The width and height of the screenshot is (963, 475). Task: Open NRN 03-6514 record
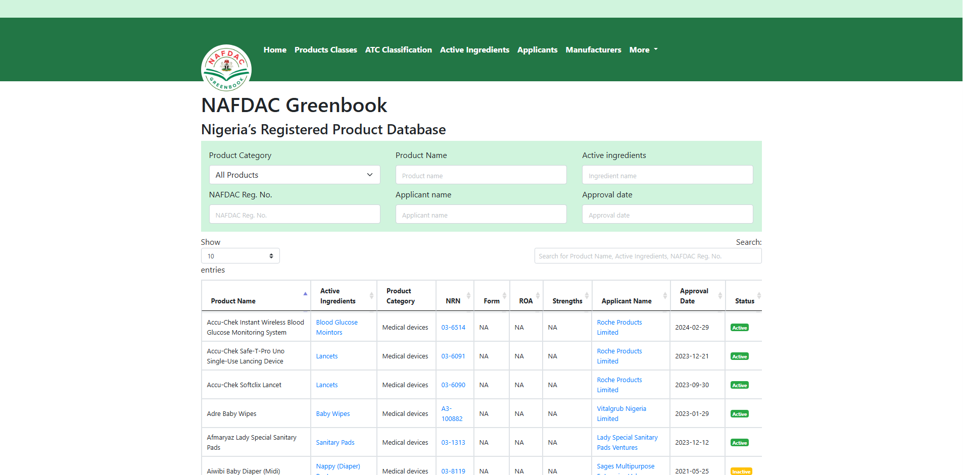point(453,327)
